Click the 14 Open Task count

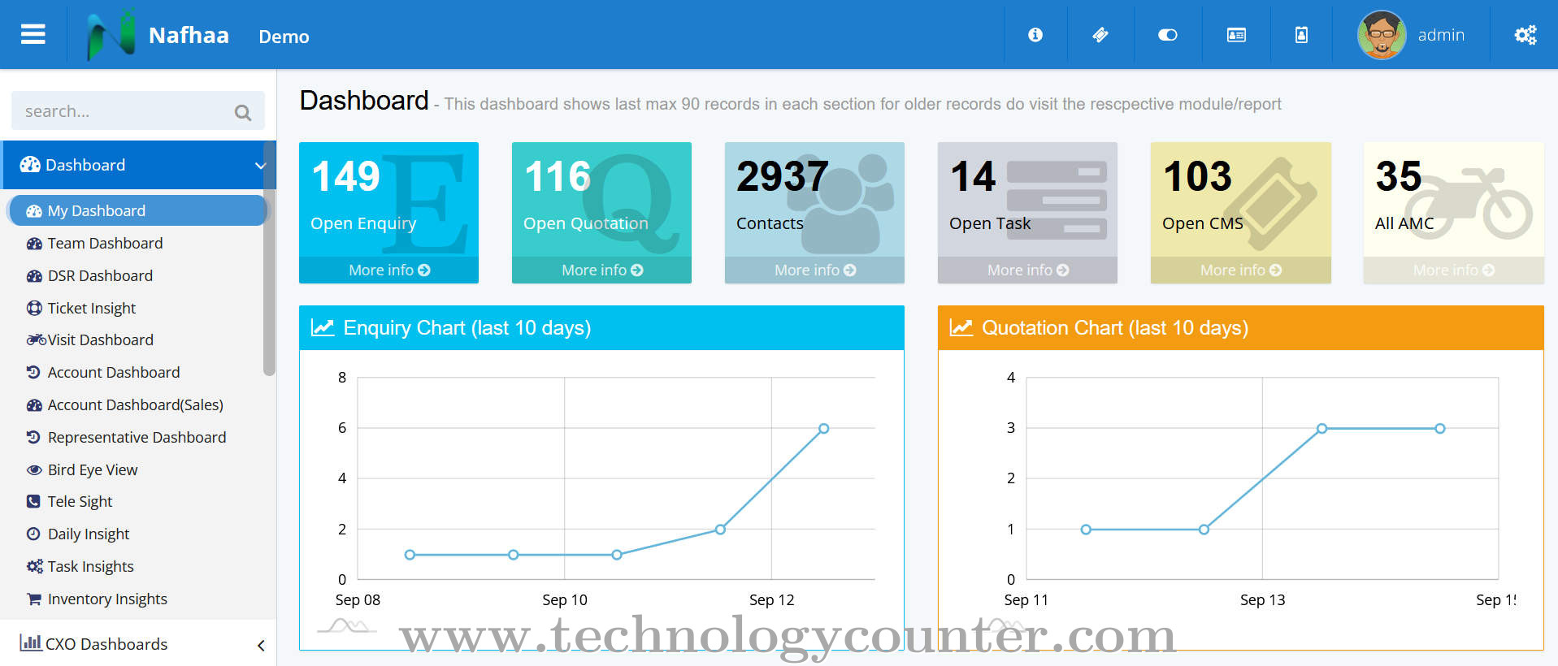[973, 176]
